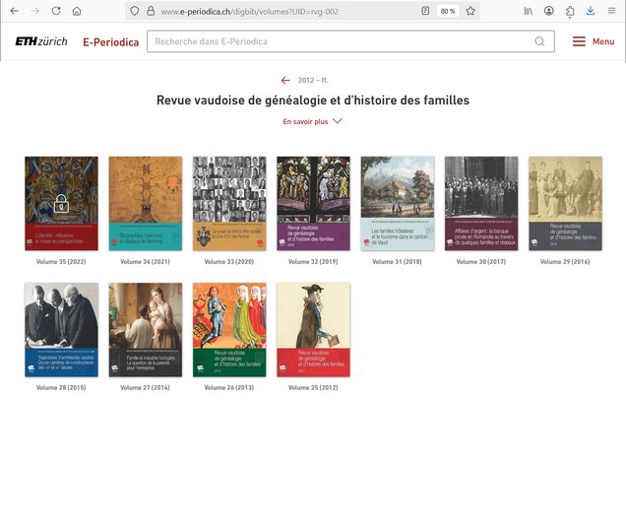The height and width of the screenshot is (525, 626).
Task: Toggle reader view in address bar
Action: point(425,11)
